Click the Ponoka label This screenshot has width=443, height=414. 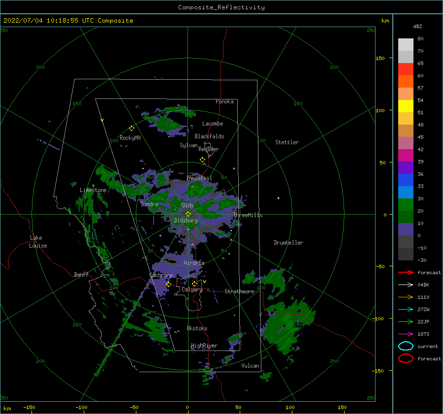click(224, 101)
